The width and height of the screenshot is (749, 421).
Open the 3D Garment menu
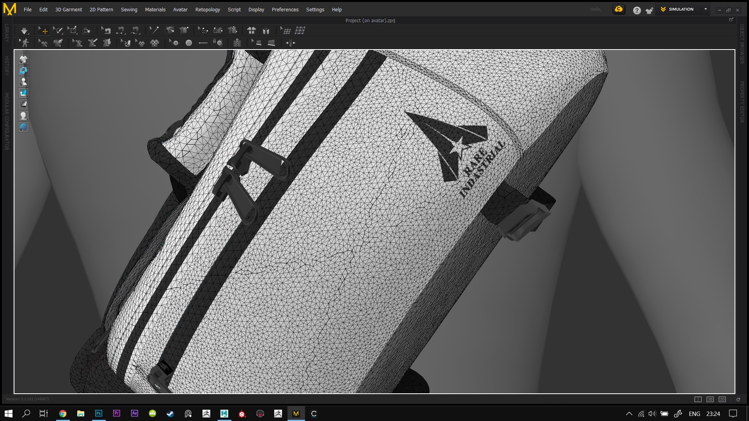tap(69, 9)
